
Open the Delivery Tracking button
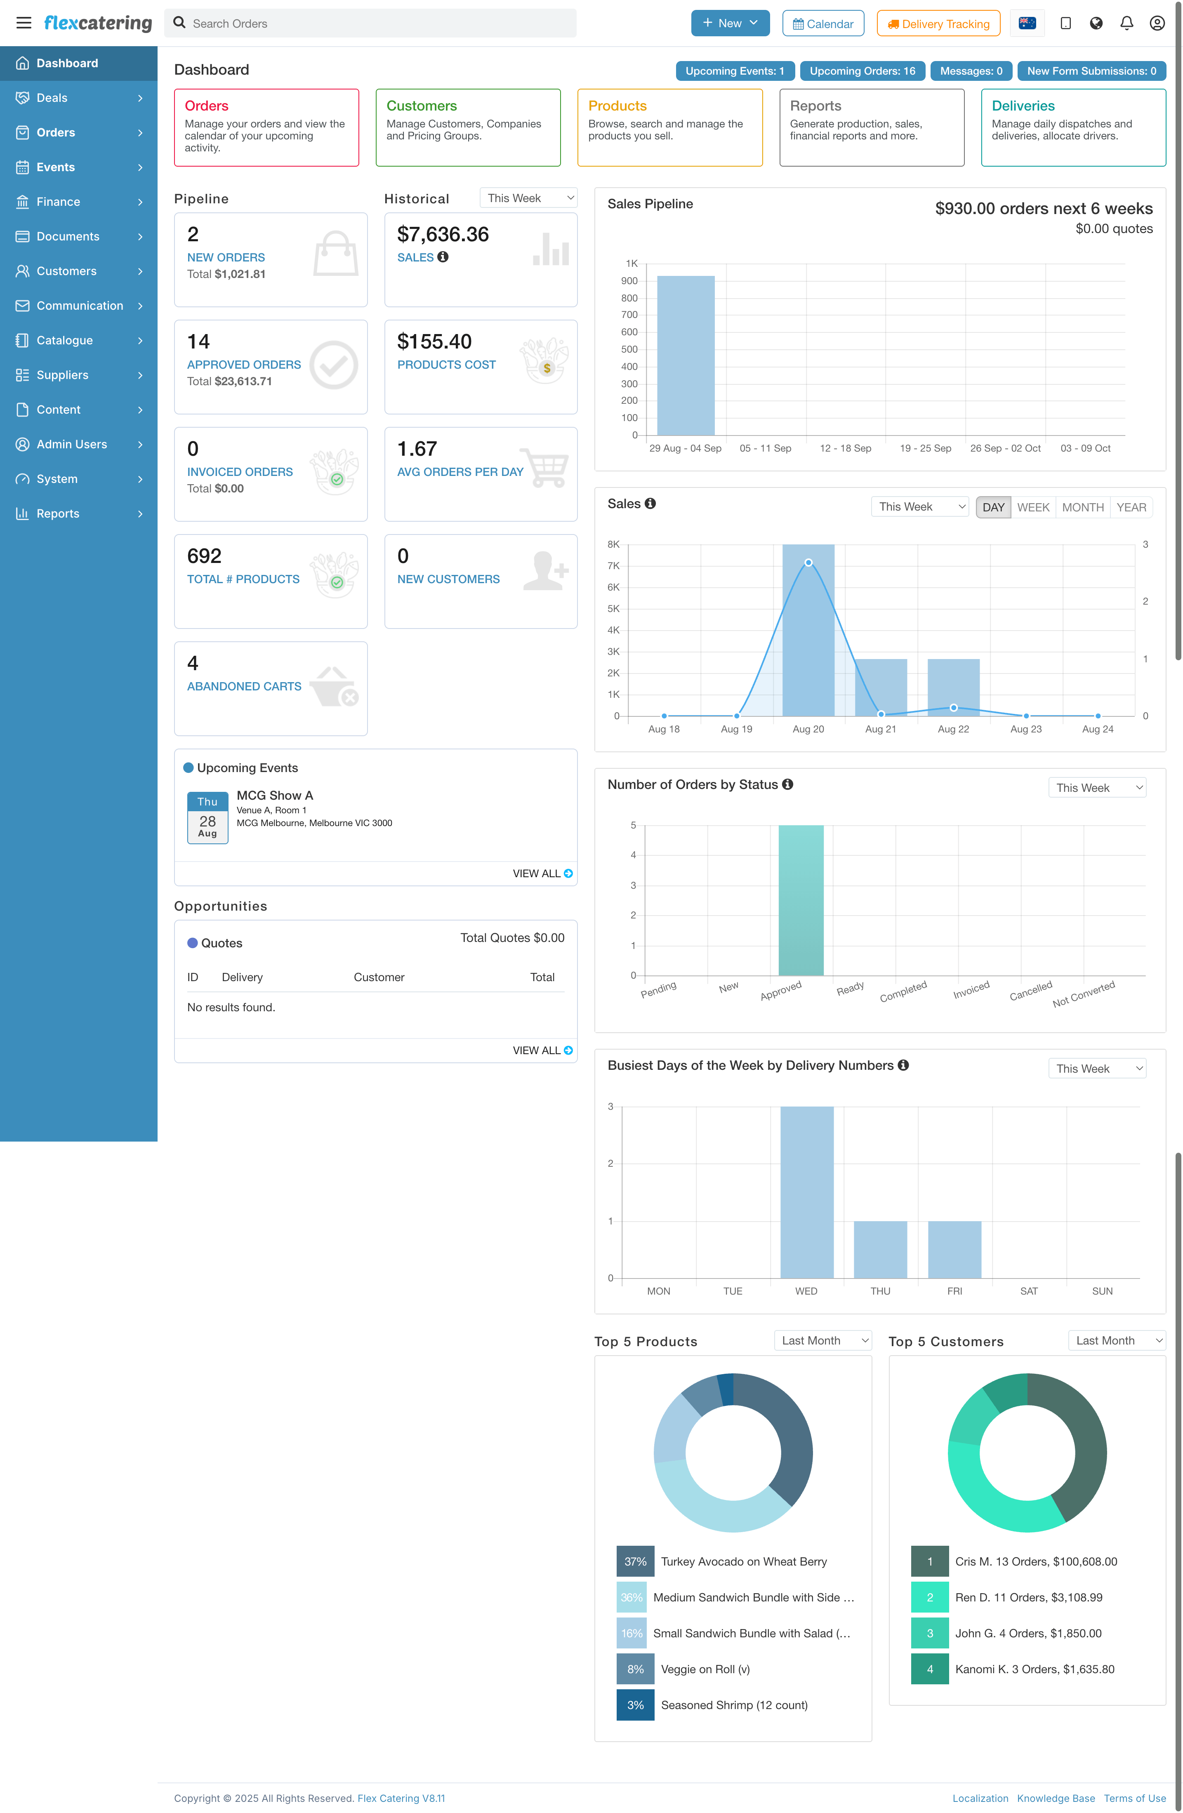pos(938,24)
